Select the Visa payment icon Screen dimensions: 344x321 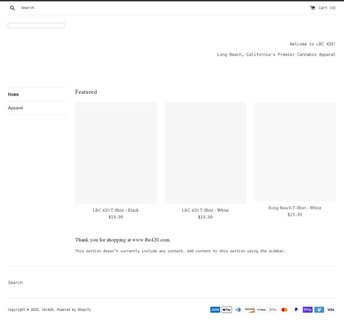click(331, 310)
